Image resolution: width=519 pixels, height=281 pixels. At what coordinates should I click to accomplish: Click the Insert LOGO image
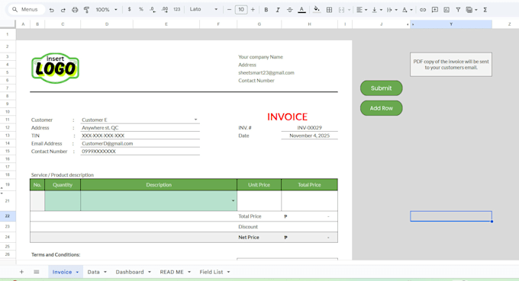point(55,68)
